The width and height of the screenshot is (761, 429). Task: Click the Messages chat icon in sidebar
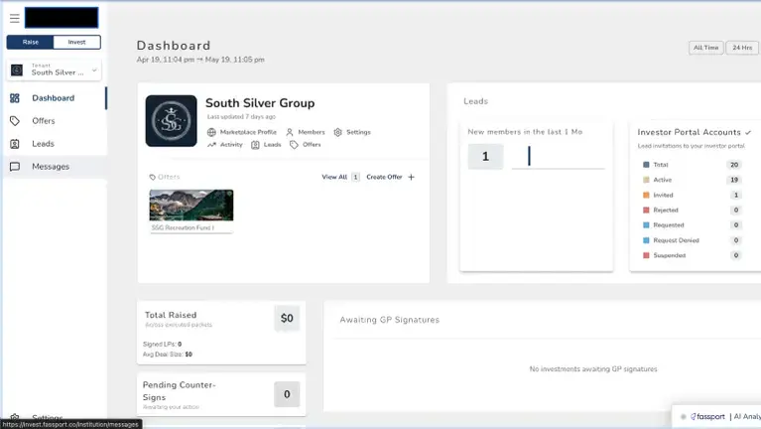point(15,167)
